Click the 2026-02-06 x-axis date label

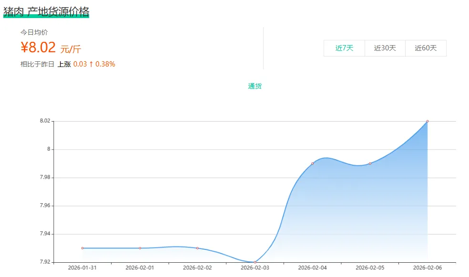pos(428,267)
